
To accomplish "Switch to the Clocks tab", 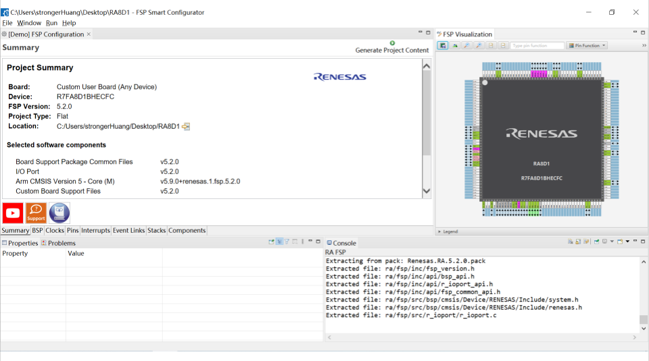I will [55, 231].
